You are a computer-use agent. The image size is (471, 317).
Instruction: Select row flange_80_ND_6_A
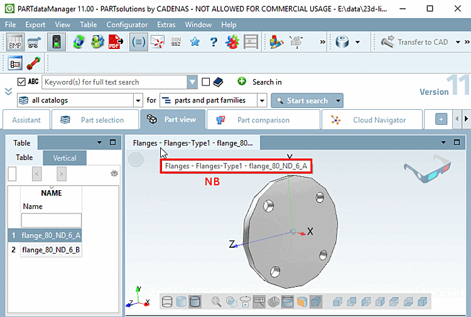click(x=51, y=235)
